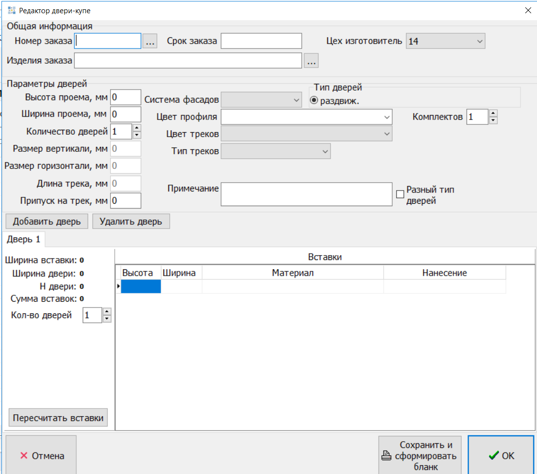
Task: Select the раздвиж. door type radio button
Action: point(314,100)
